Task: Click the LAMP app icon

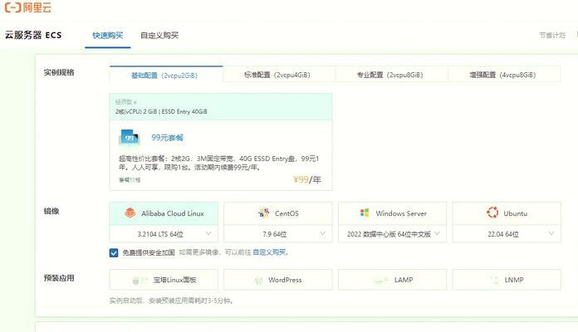Action: click(x=381, y=281)
